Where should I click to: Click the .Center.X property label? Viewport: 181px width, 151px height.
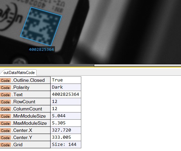23,130
